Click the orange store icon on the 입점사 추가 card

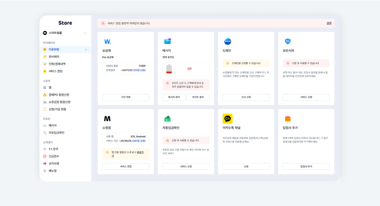tap(288, 119)
